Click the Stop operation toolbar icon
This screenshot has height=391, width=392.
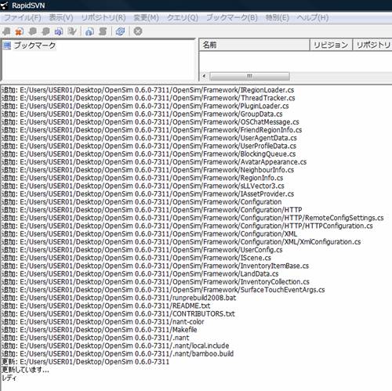click(x=138, y=31)
